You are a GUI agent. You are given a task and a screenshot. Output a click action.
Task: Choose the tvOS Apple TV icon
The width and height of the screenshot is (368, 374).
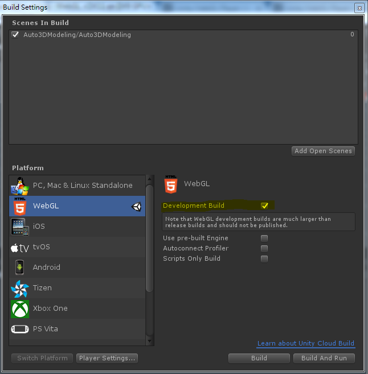(x=19, y=247)
